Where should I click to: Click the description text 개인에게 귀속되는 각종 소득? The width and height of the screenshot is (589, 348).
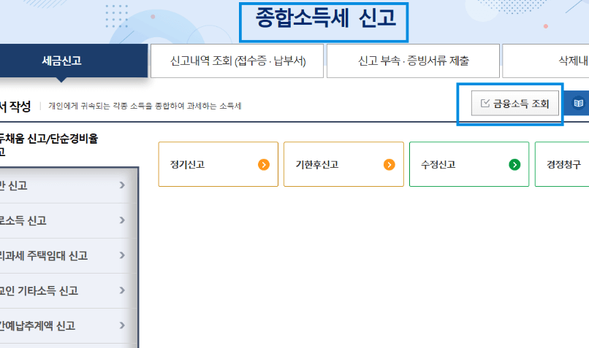pyautogui.click(x=145, y=106)
